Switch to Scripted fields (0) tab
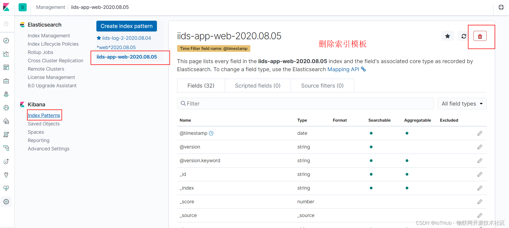Image resolution: width=509 pixels, height=228 pixels. (x=258, y=86)
